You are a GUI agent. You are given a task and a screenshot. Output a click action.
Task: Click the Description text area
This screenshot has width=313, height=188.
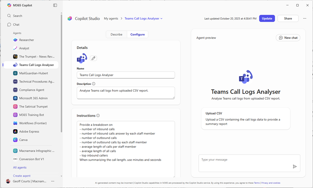pos(126,93)
